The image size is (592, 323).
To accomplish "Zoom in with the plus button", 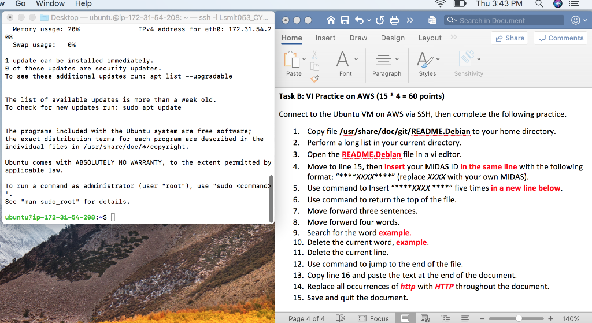I will 550,318.
